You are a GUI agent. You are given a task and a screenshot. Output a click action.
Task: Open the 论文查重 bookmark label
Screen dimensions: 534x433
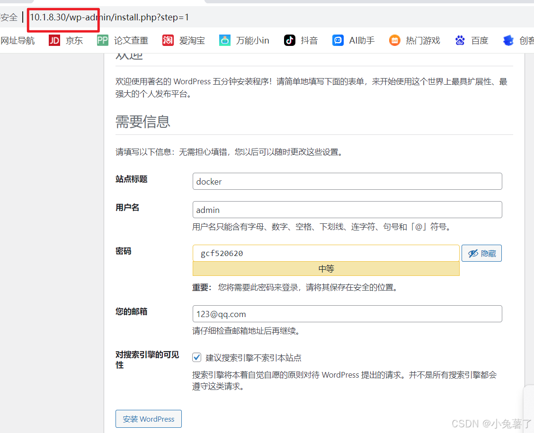pos(131,41)
